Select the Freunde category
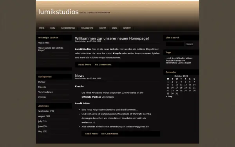The width and height of the screenshot is (235, 147). 42,87
